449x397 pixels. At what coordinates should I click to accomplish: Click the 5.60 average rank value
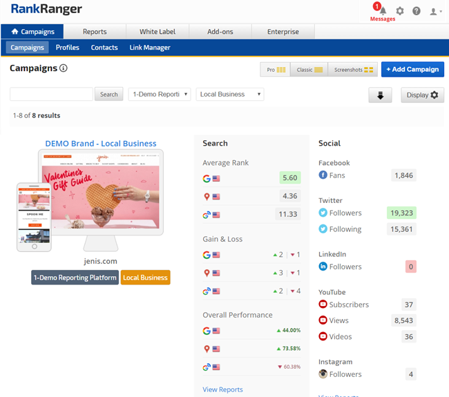point(290,177)
